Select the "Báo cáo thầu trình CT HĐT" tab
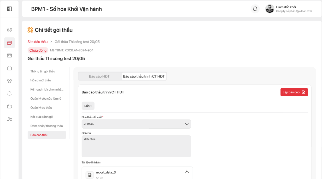 (x=144, y=76)
